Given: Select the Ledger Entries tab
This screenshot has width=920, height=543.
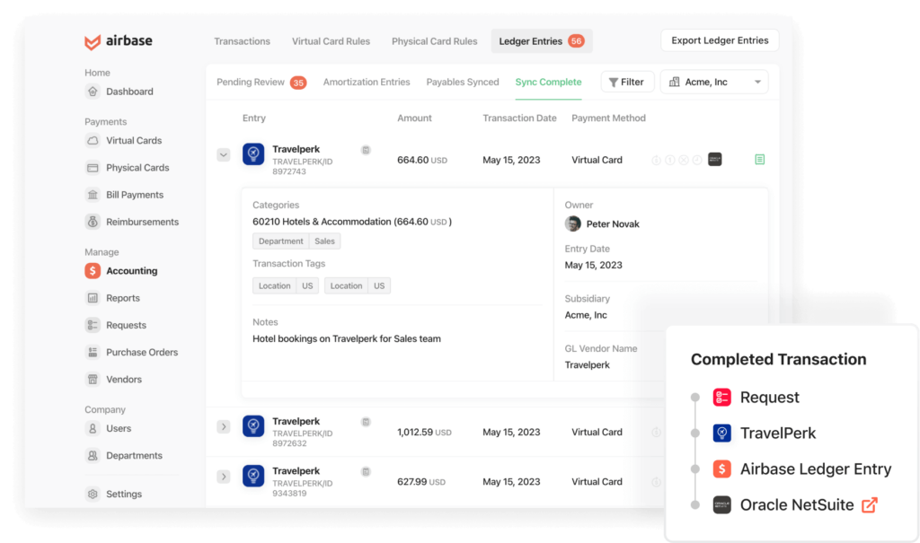Looking at the screenshot, I should [542, 41].
